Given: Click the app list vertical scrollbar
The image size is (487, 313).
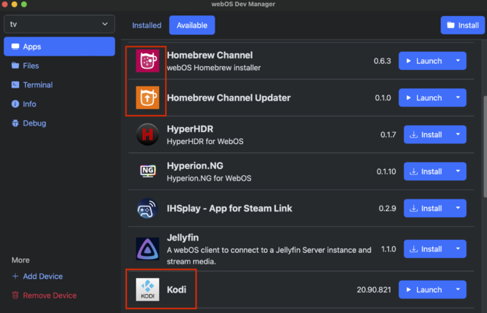Looking at the screenshot, I should 485,146.
